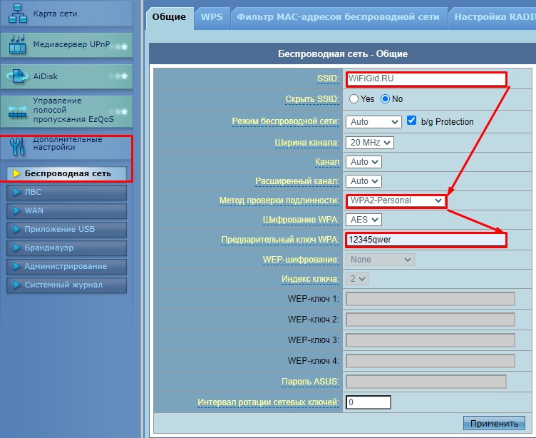This screenshot has height=438, width=536.
Task: Click the Пароль ASUS input field
Action: pyautogui.click(x=426, y=382)
